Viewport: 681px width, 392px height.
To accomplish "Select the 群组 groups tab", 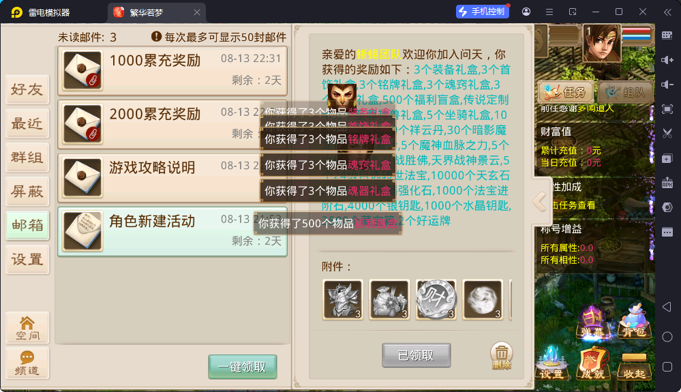I will tap(27, 157).
